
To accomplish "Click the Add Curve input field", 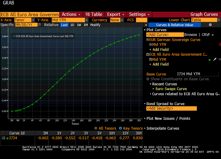I will (165, 35).
